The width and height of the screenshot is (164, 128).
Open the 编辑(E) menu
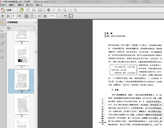(12, 5)
